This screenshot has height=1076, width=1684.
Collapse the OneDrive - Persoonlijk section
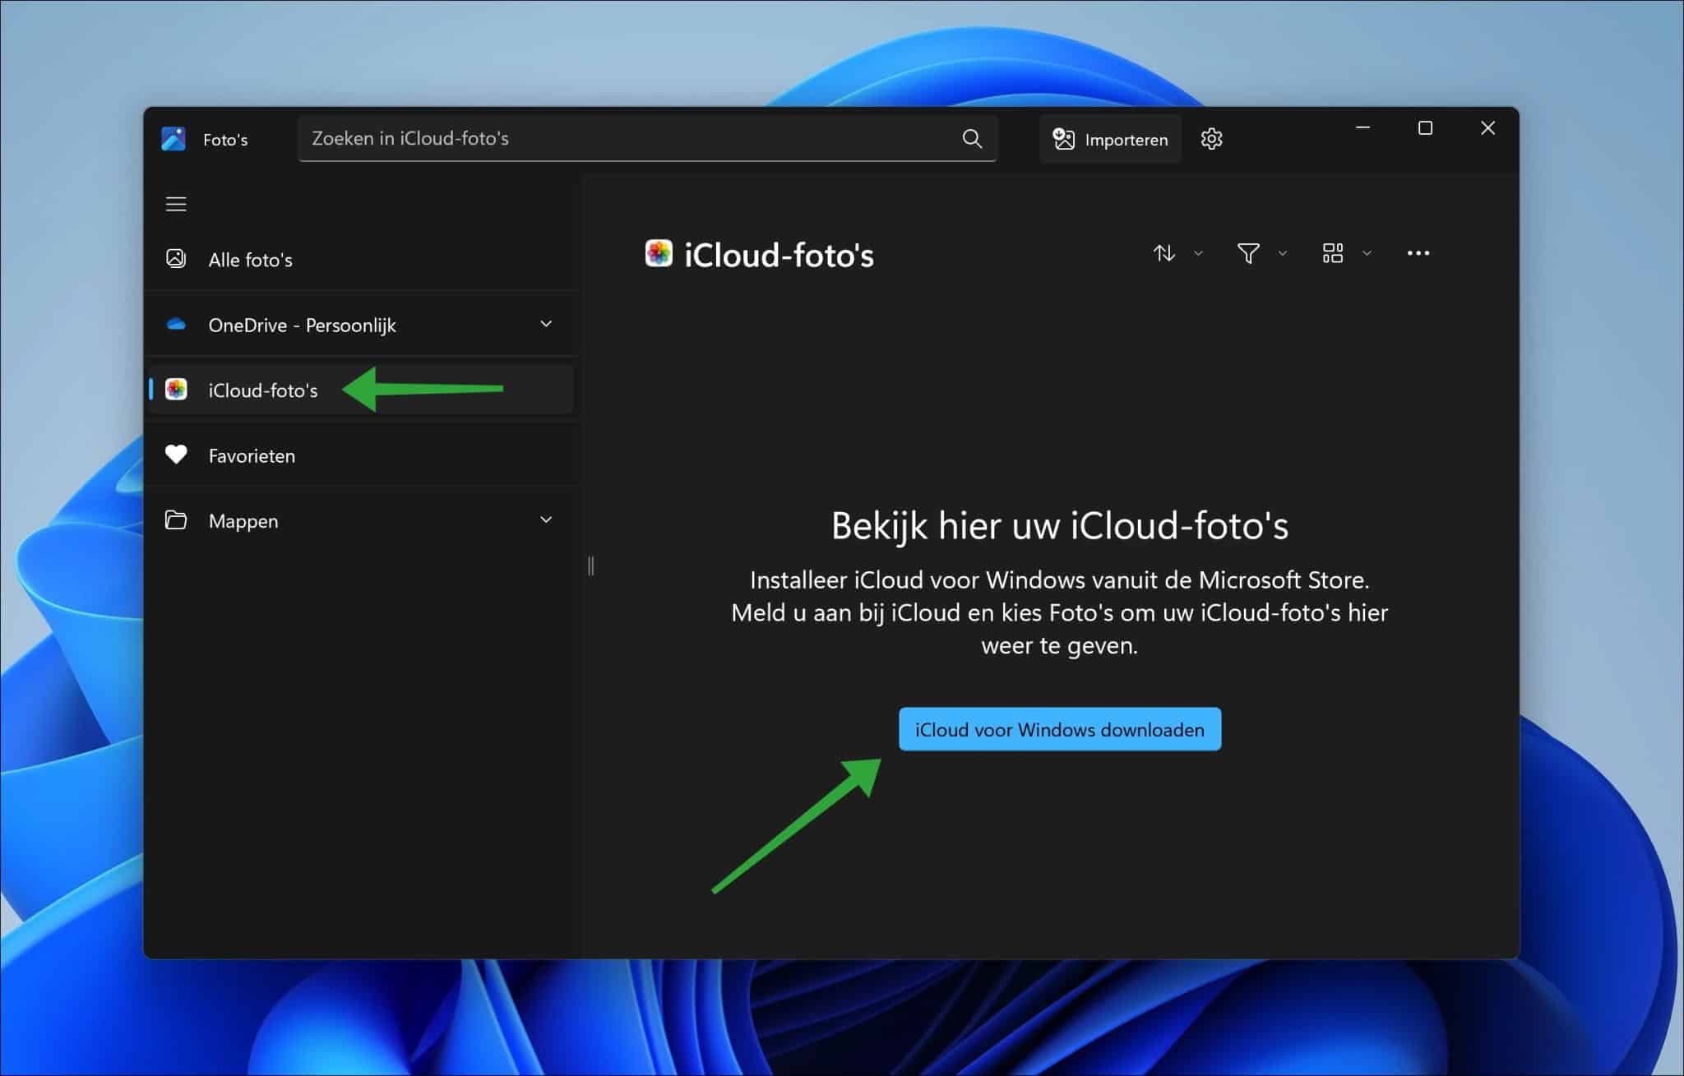click(x=547, y=324)
